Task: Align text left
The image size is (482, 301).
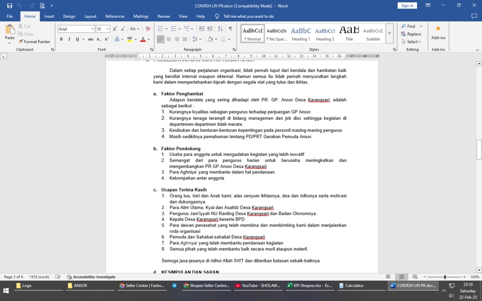Action: point(161,39)
